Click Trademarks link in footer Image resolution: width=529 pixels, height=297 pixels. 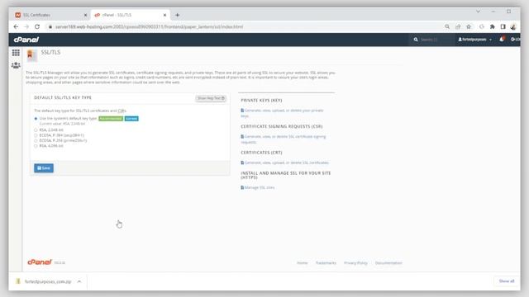coord(326,262)
